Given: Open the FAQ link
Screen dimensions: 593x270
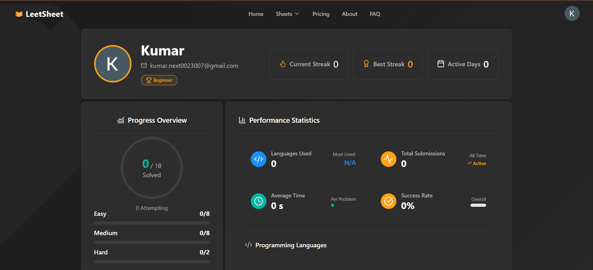Looking at the screenshot, I should [375, 14].
